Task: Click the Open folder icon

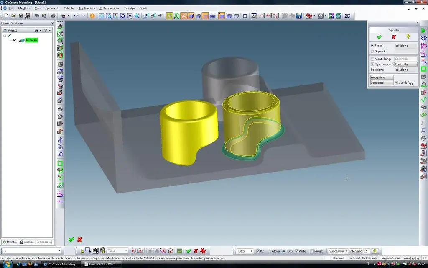Action: (x=13, y=16)
